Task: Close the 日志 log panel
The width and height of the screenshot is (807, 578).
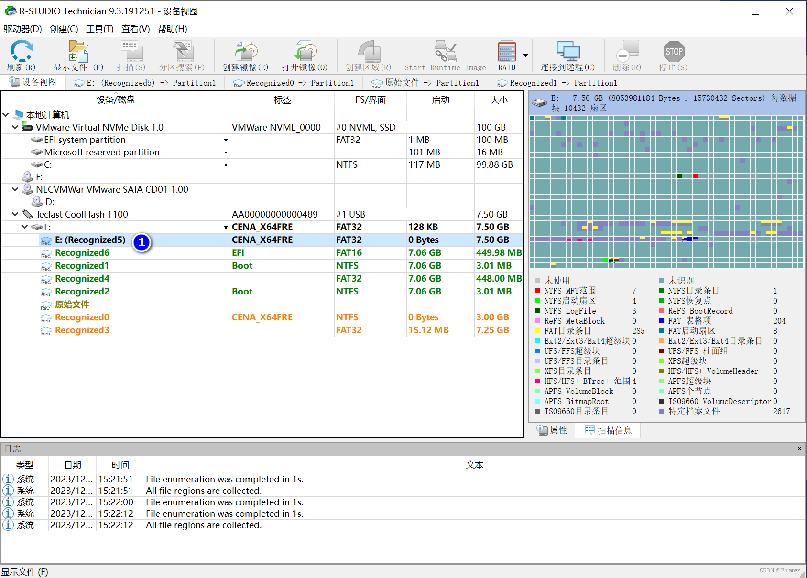Action: click(x=799, y=448)
